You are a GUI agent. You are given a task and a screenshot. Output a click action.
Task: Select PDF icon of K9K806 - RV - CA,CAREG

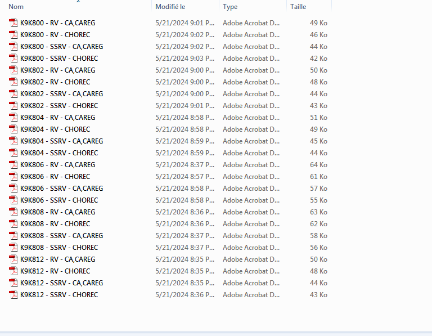click(13, 165)
